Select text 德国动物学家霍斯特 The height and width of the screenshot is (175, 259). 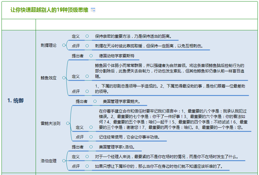(117, 56)
